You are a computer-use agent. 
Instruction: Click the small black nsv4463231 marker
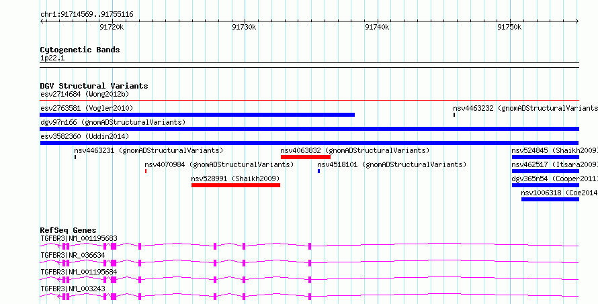tap(75, 157)
